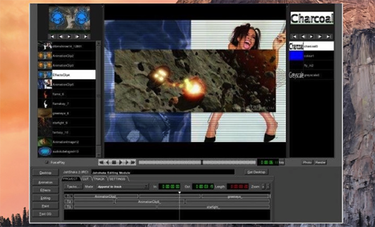The width and height of the screenshot is (375, 227).
Task: Switch to the CUT tab
Action: pos(86,179)
